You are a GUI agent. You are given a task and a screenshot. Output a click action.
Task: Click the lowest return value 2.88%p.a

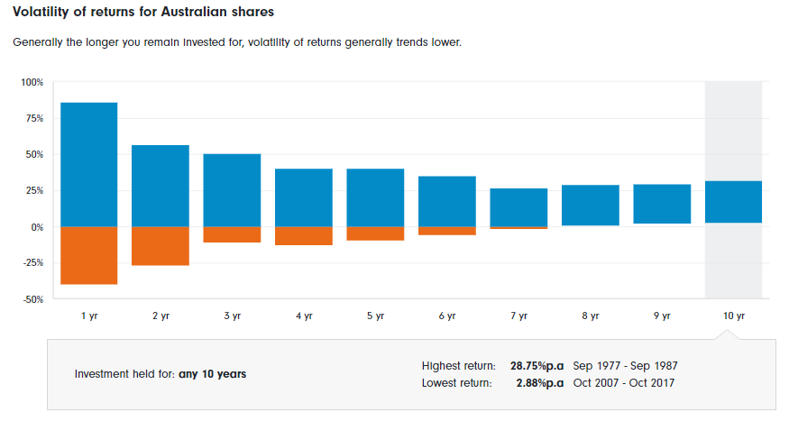tap(539, 383)
